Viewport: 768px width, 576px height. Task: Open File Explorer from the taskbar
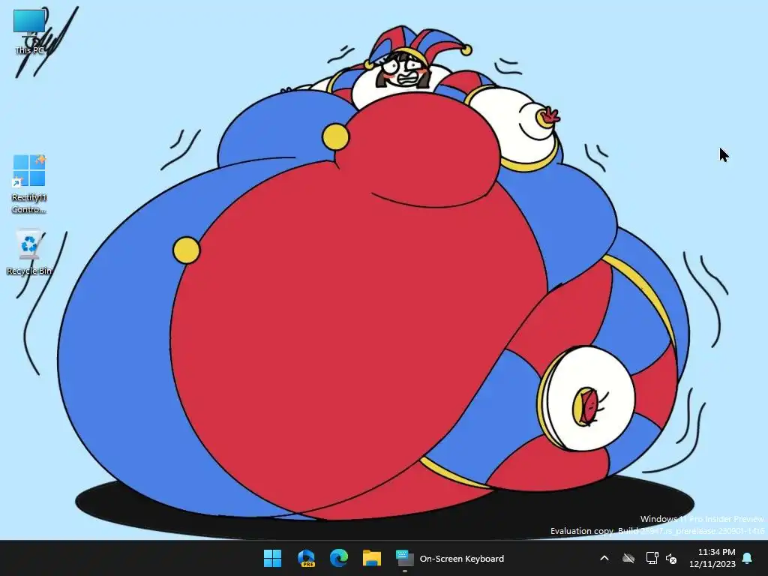[372, 558]
